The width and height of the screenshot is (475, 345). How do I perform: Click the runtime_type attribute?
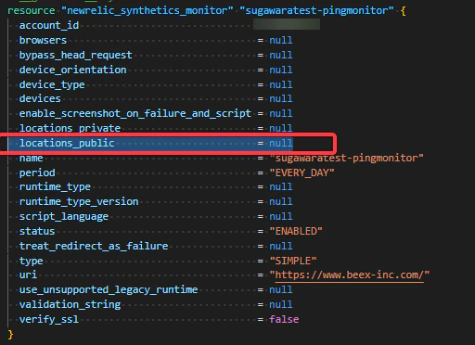click(55, 186)
